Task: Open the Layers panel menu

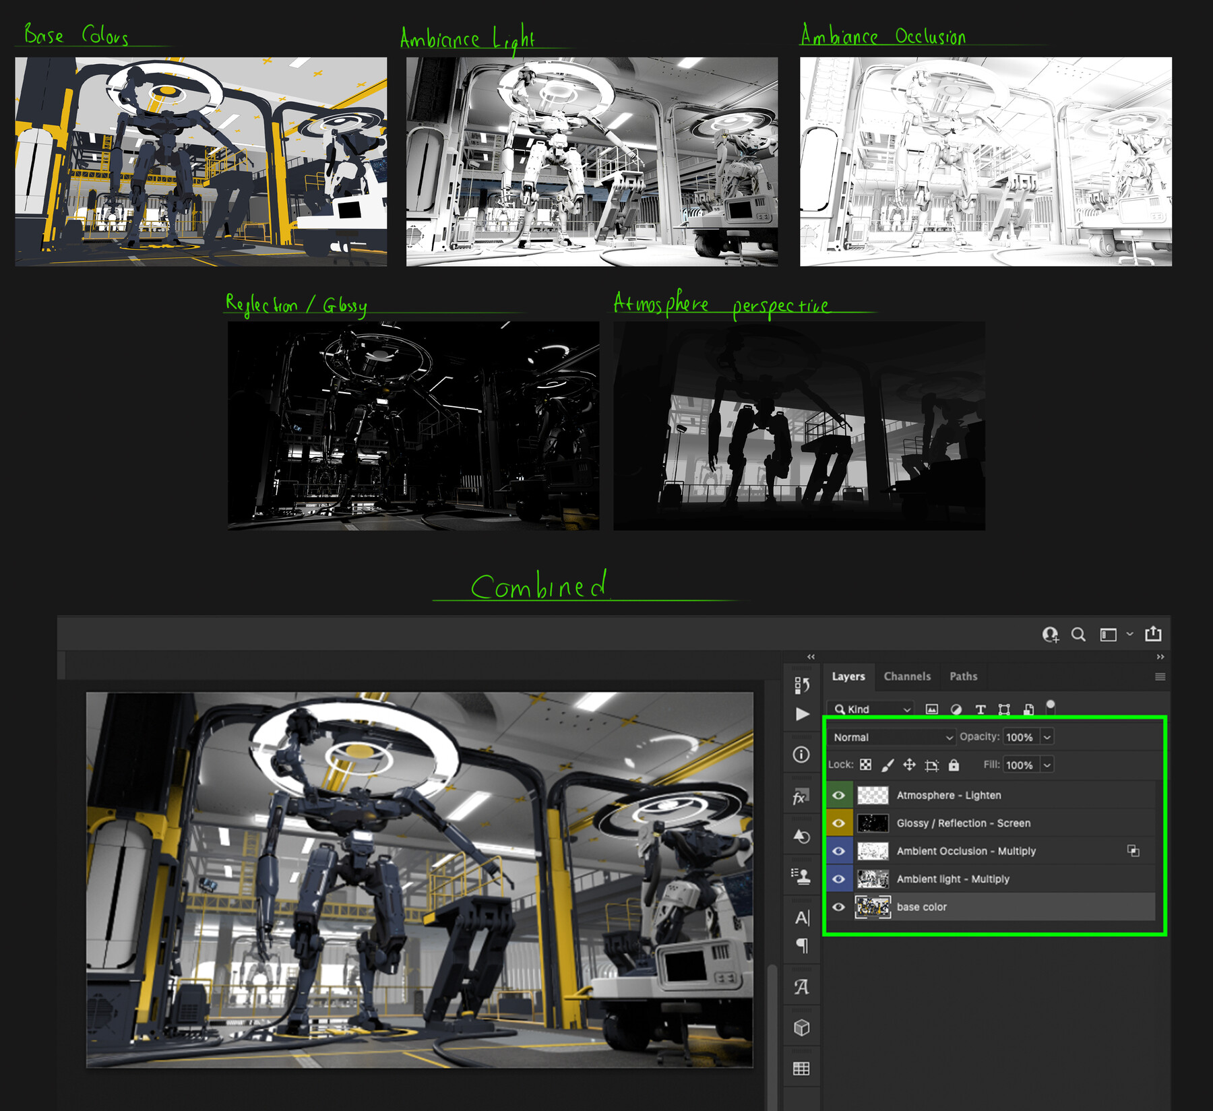Action: [1158, 676]
